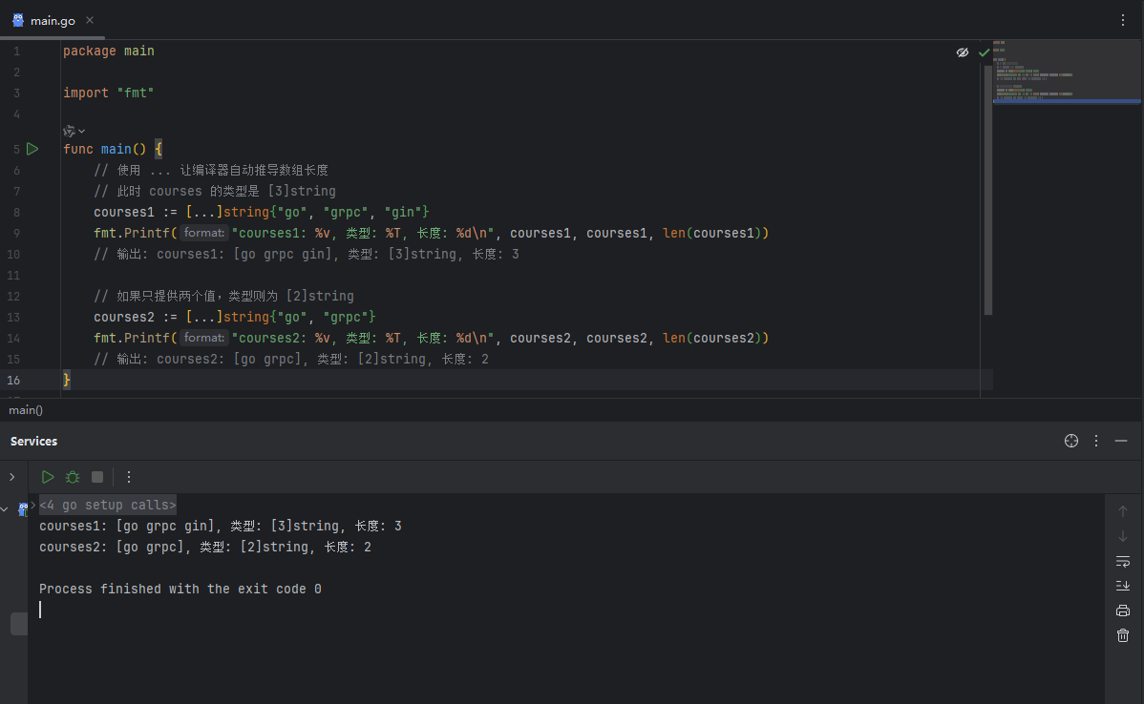Open more actions in Services toolbar
Viewport: 1144px width, 704px height.
point(128,477)
